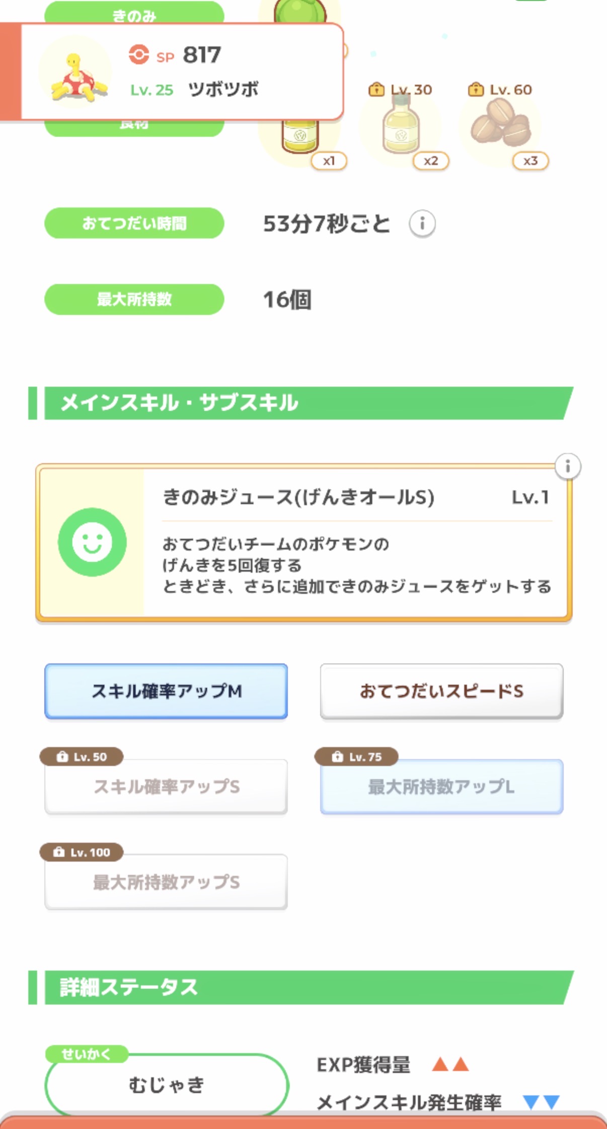Screen dimensions: 607x1129
Task: Tap the EXP獲得量 up arrows
Action: 450,1064
